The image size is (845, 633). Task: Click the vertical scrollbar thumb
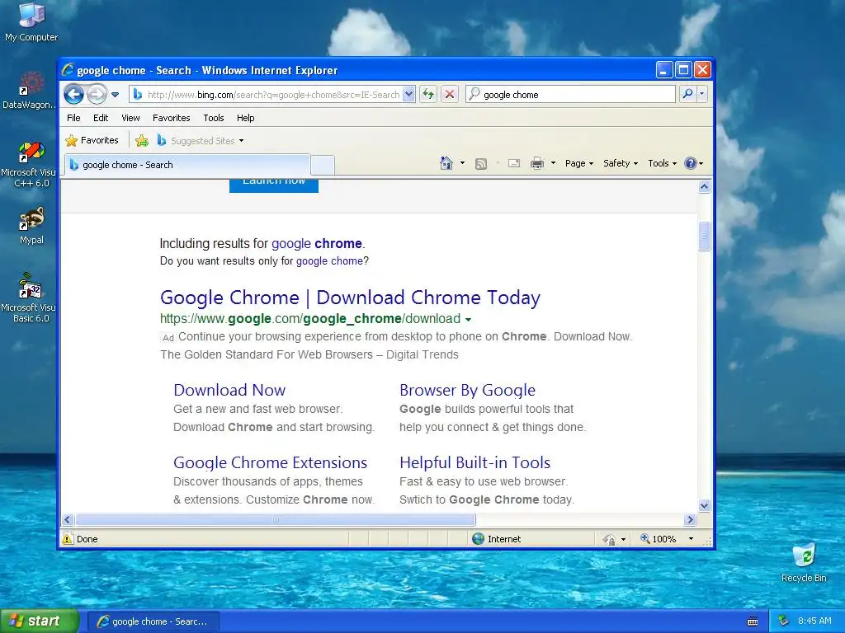(x=705, y=236)
